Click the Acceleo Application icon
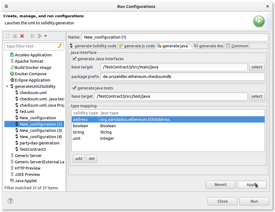This screenshot has height=212, width=275. 12,55
